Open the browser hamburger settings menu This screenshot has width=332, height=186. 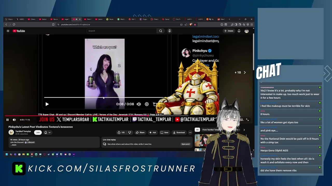pos(252,25)
